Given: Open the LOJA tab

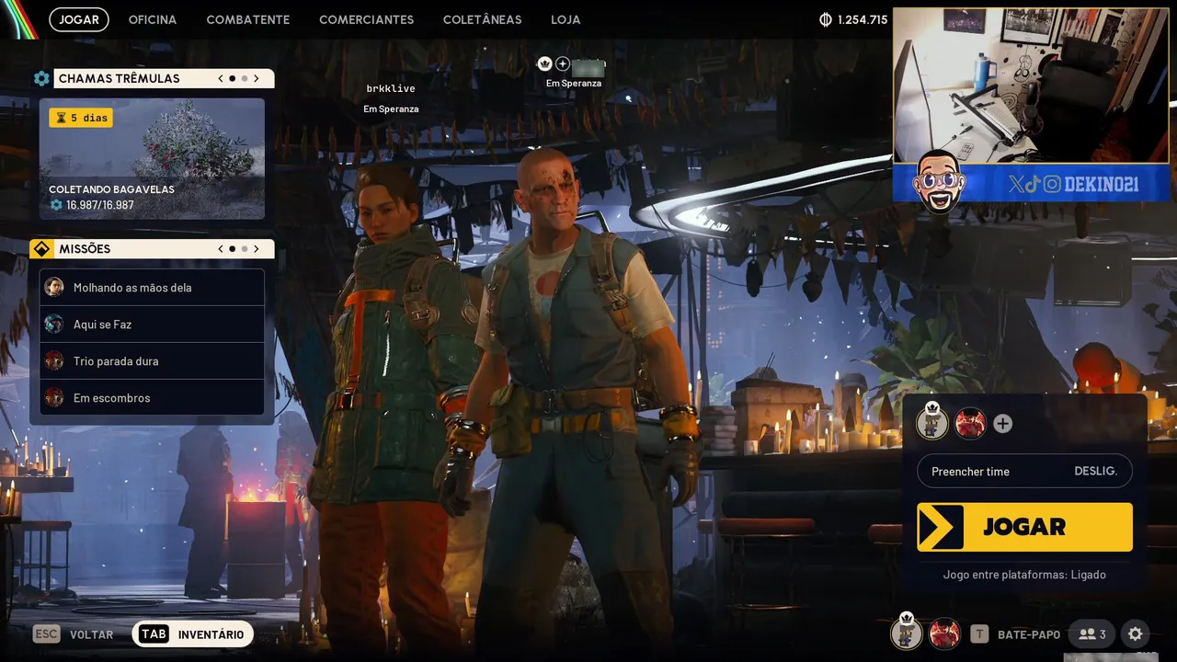Looking at the screenshot, I should pyautogui.click(x=566, y=19).
